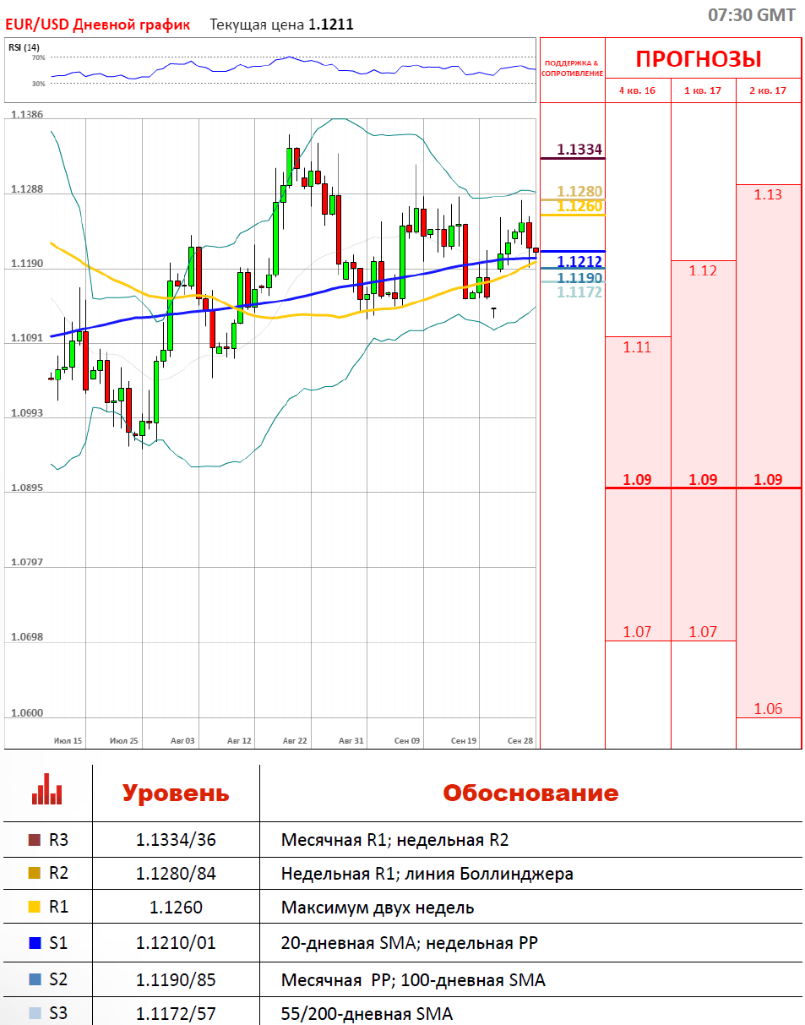Select the 1.1334 resistance level label
The width and height of the screenshot is (805, 1025).
tap(579, 150)
